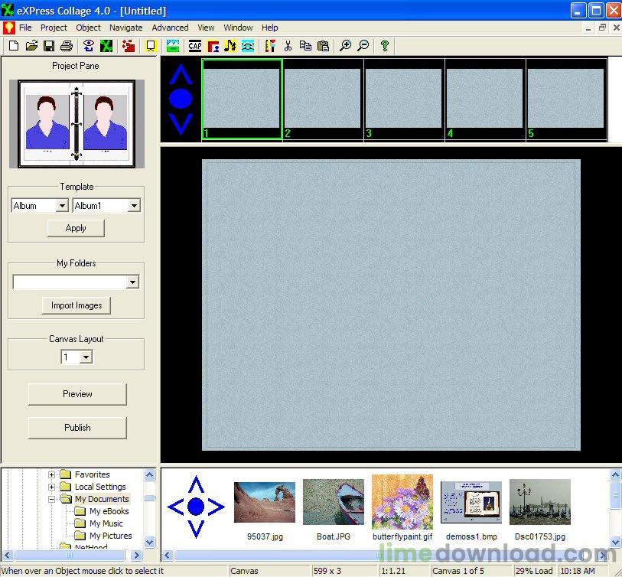This screenshot has height=577, width=622.
Task: Click the green question mark Help icon
Action: (x=384, y=46)
